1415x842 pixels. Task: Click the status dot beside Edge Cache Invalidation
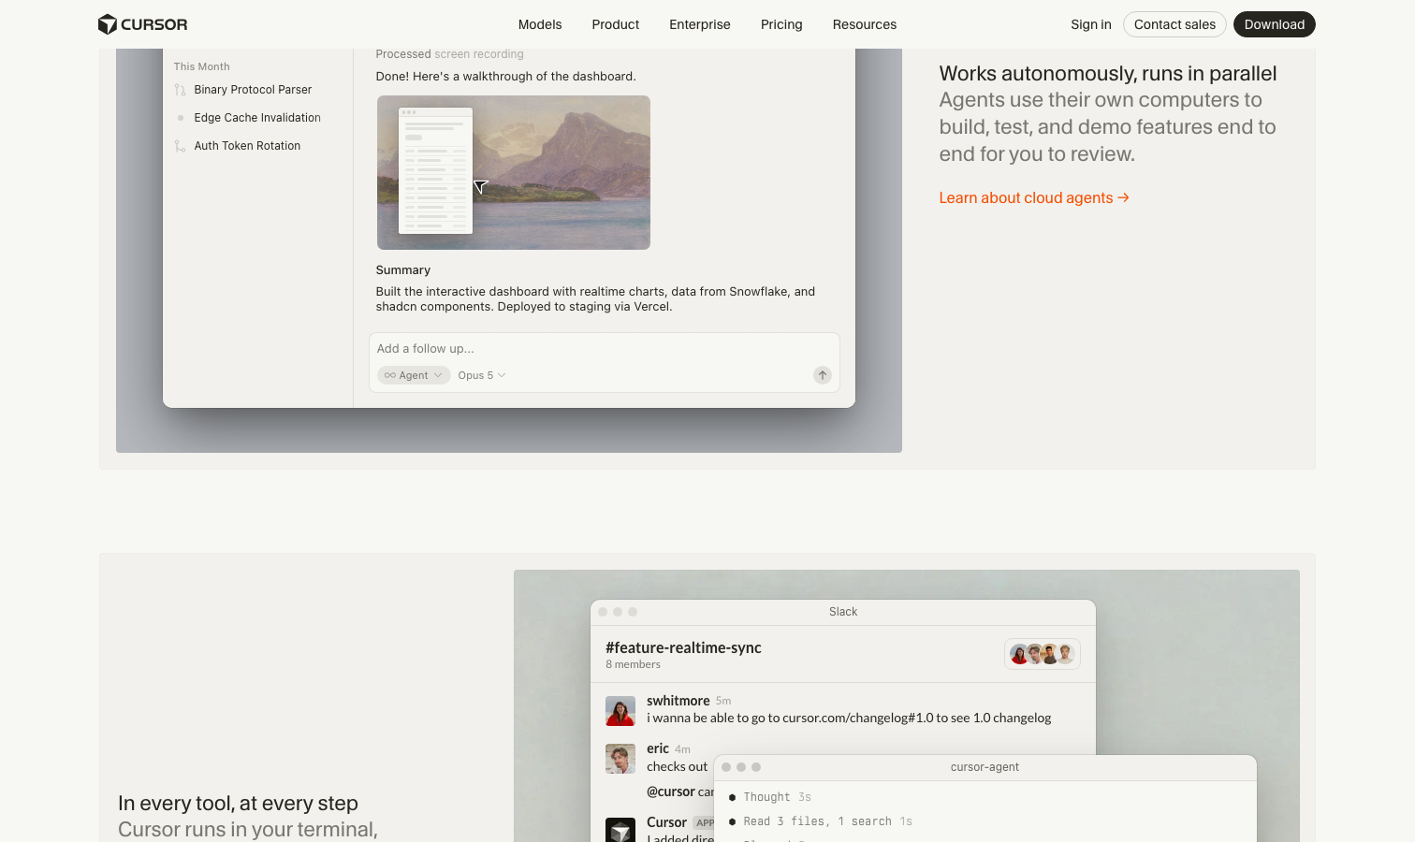tap(180, 118)
